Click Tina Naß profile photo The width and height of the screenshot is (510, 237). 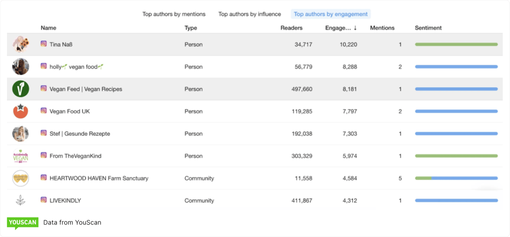pos(20,45)
